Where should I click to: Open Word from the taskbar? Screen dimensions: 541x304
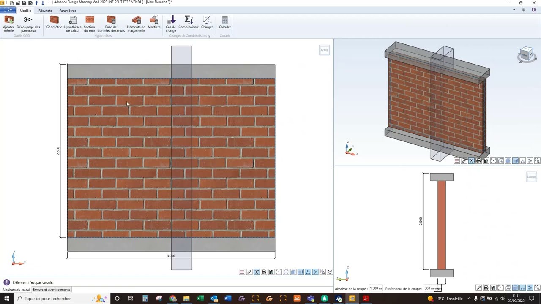click(x=228, y=299)
